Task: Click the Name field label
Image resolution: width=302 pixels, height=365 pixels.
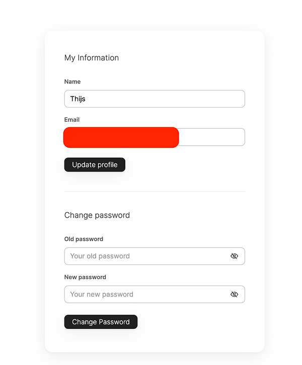Action: tap(72, 81)
